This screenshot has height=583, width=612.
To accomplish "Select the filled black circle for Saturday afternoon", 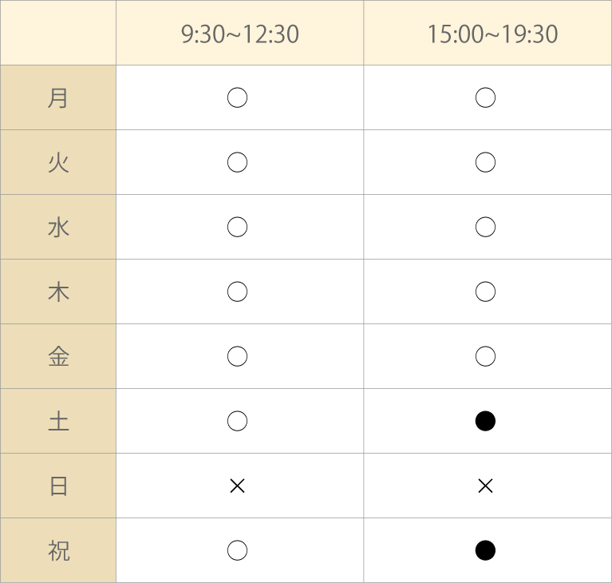I will [486, 421].
